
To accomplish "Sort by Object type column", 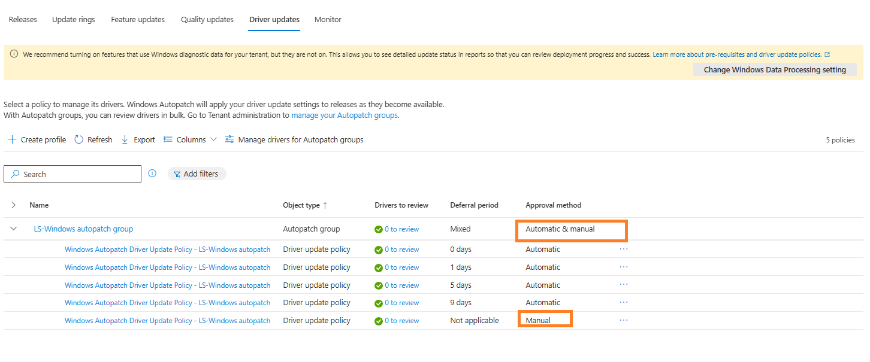I will click(305, 205).
